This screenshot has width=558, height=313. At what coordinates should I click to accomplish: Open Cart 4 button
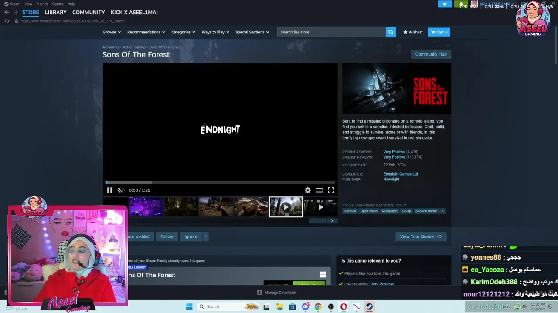[x=439, y=32]
